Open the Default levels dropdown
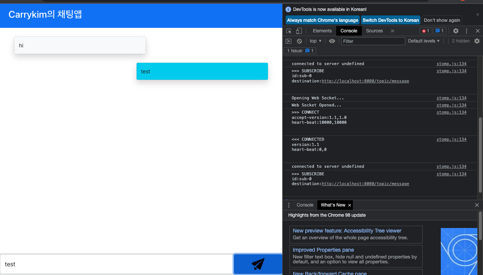The height and width of the screenshot is (275, 483). 423,41
